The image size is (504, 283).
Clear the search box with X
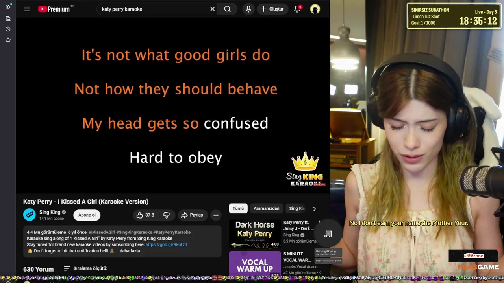coord(213,9)
